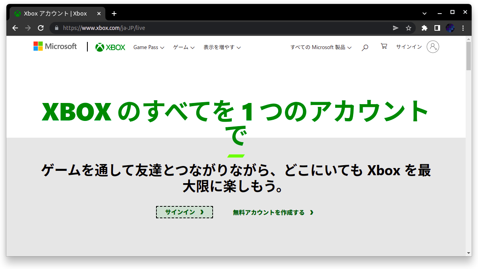Click the shopping cart icon
478x269 pixels.
tap(383, 46)
